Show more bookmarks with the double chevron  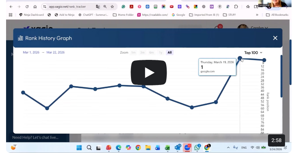pyautogui.click(x=257, y=15)
